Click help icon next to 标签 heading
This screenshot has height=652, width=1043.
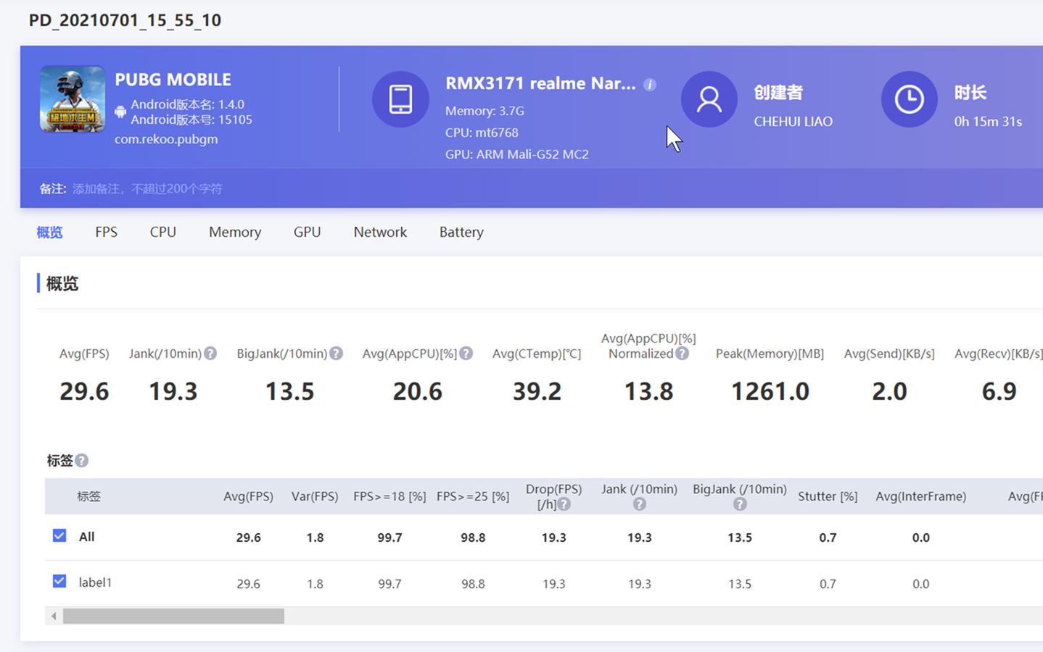82,461
